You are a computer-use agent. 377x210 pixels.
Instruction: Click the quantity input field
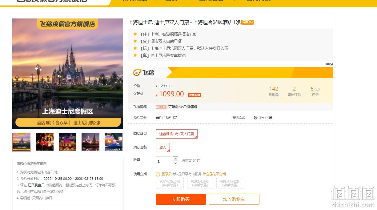click(164, 161)
